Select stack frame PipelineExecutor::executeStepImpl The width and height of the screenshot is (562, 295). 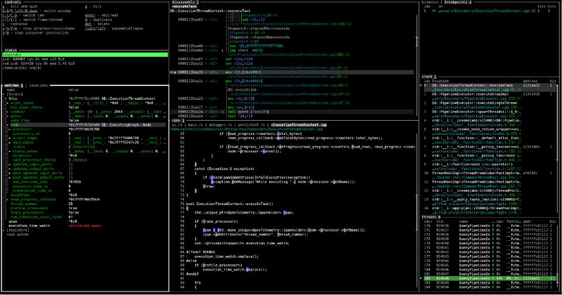(x=490, y=96)
